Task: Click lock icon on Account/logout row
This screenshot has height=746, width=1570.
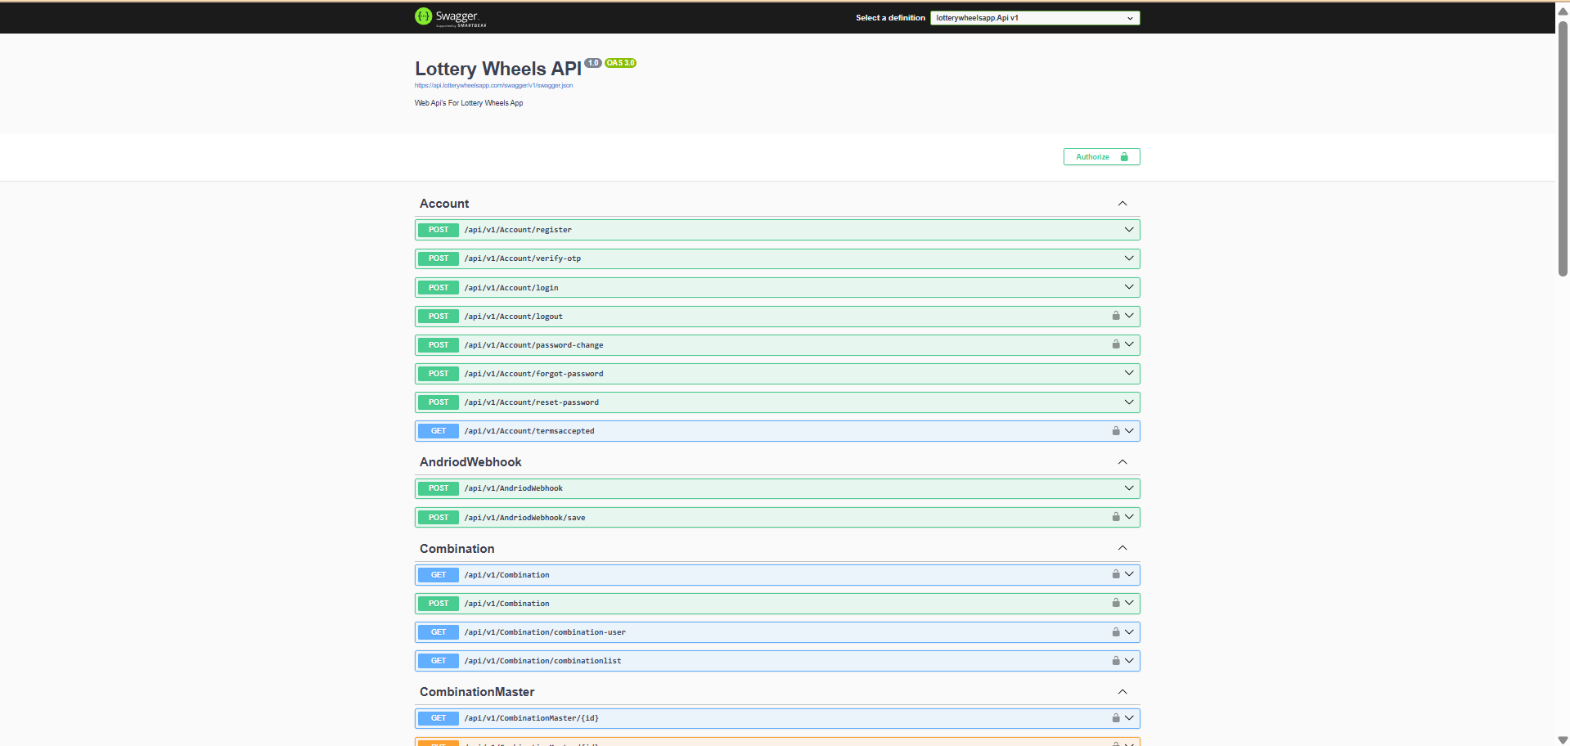Action: (x=1116, y=316)
